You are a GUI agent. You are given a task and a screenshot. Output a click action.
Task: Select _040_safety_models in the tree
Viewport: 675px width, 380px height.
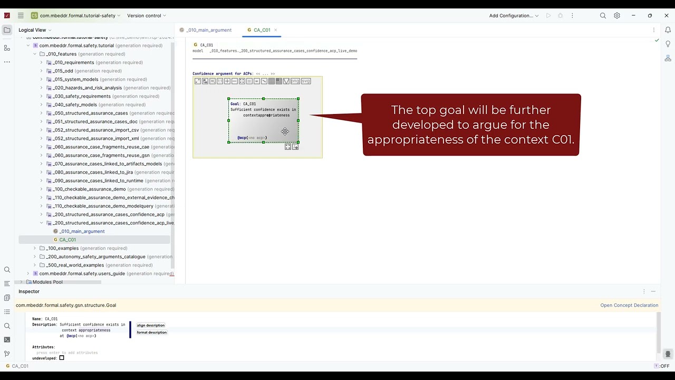(75, 104)
